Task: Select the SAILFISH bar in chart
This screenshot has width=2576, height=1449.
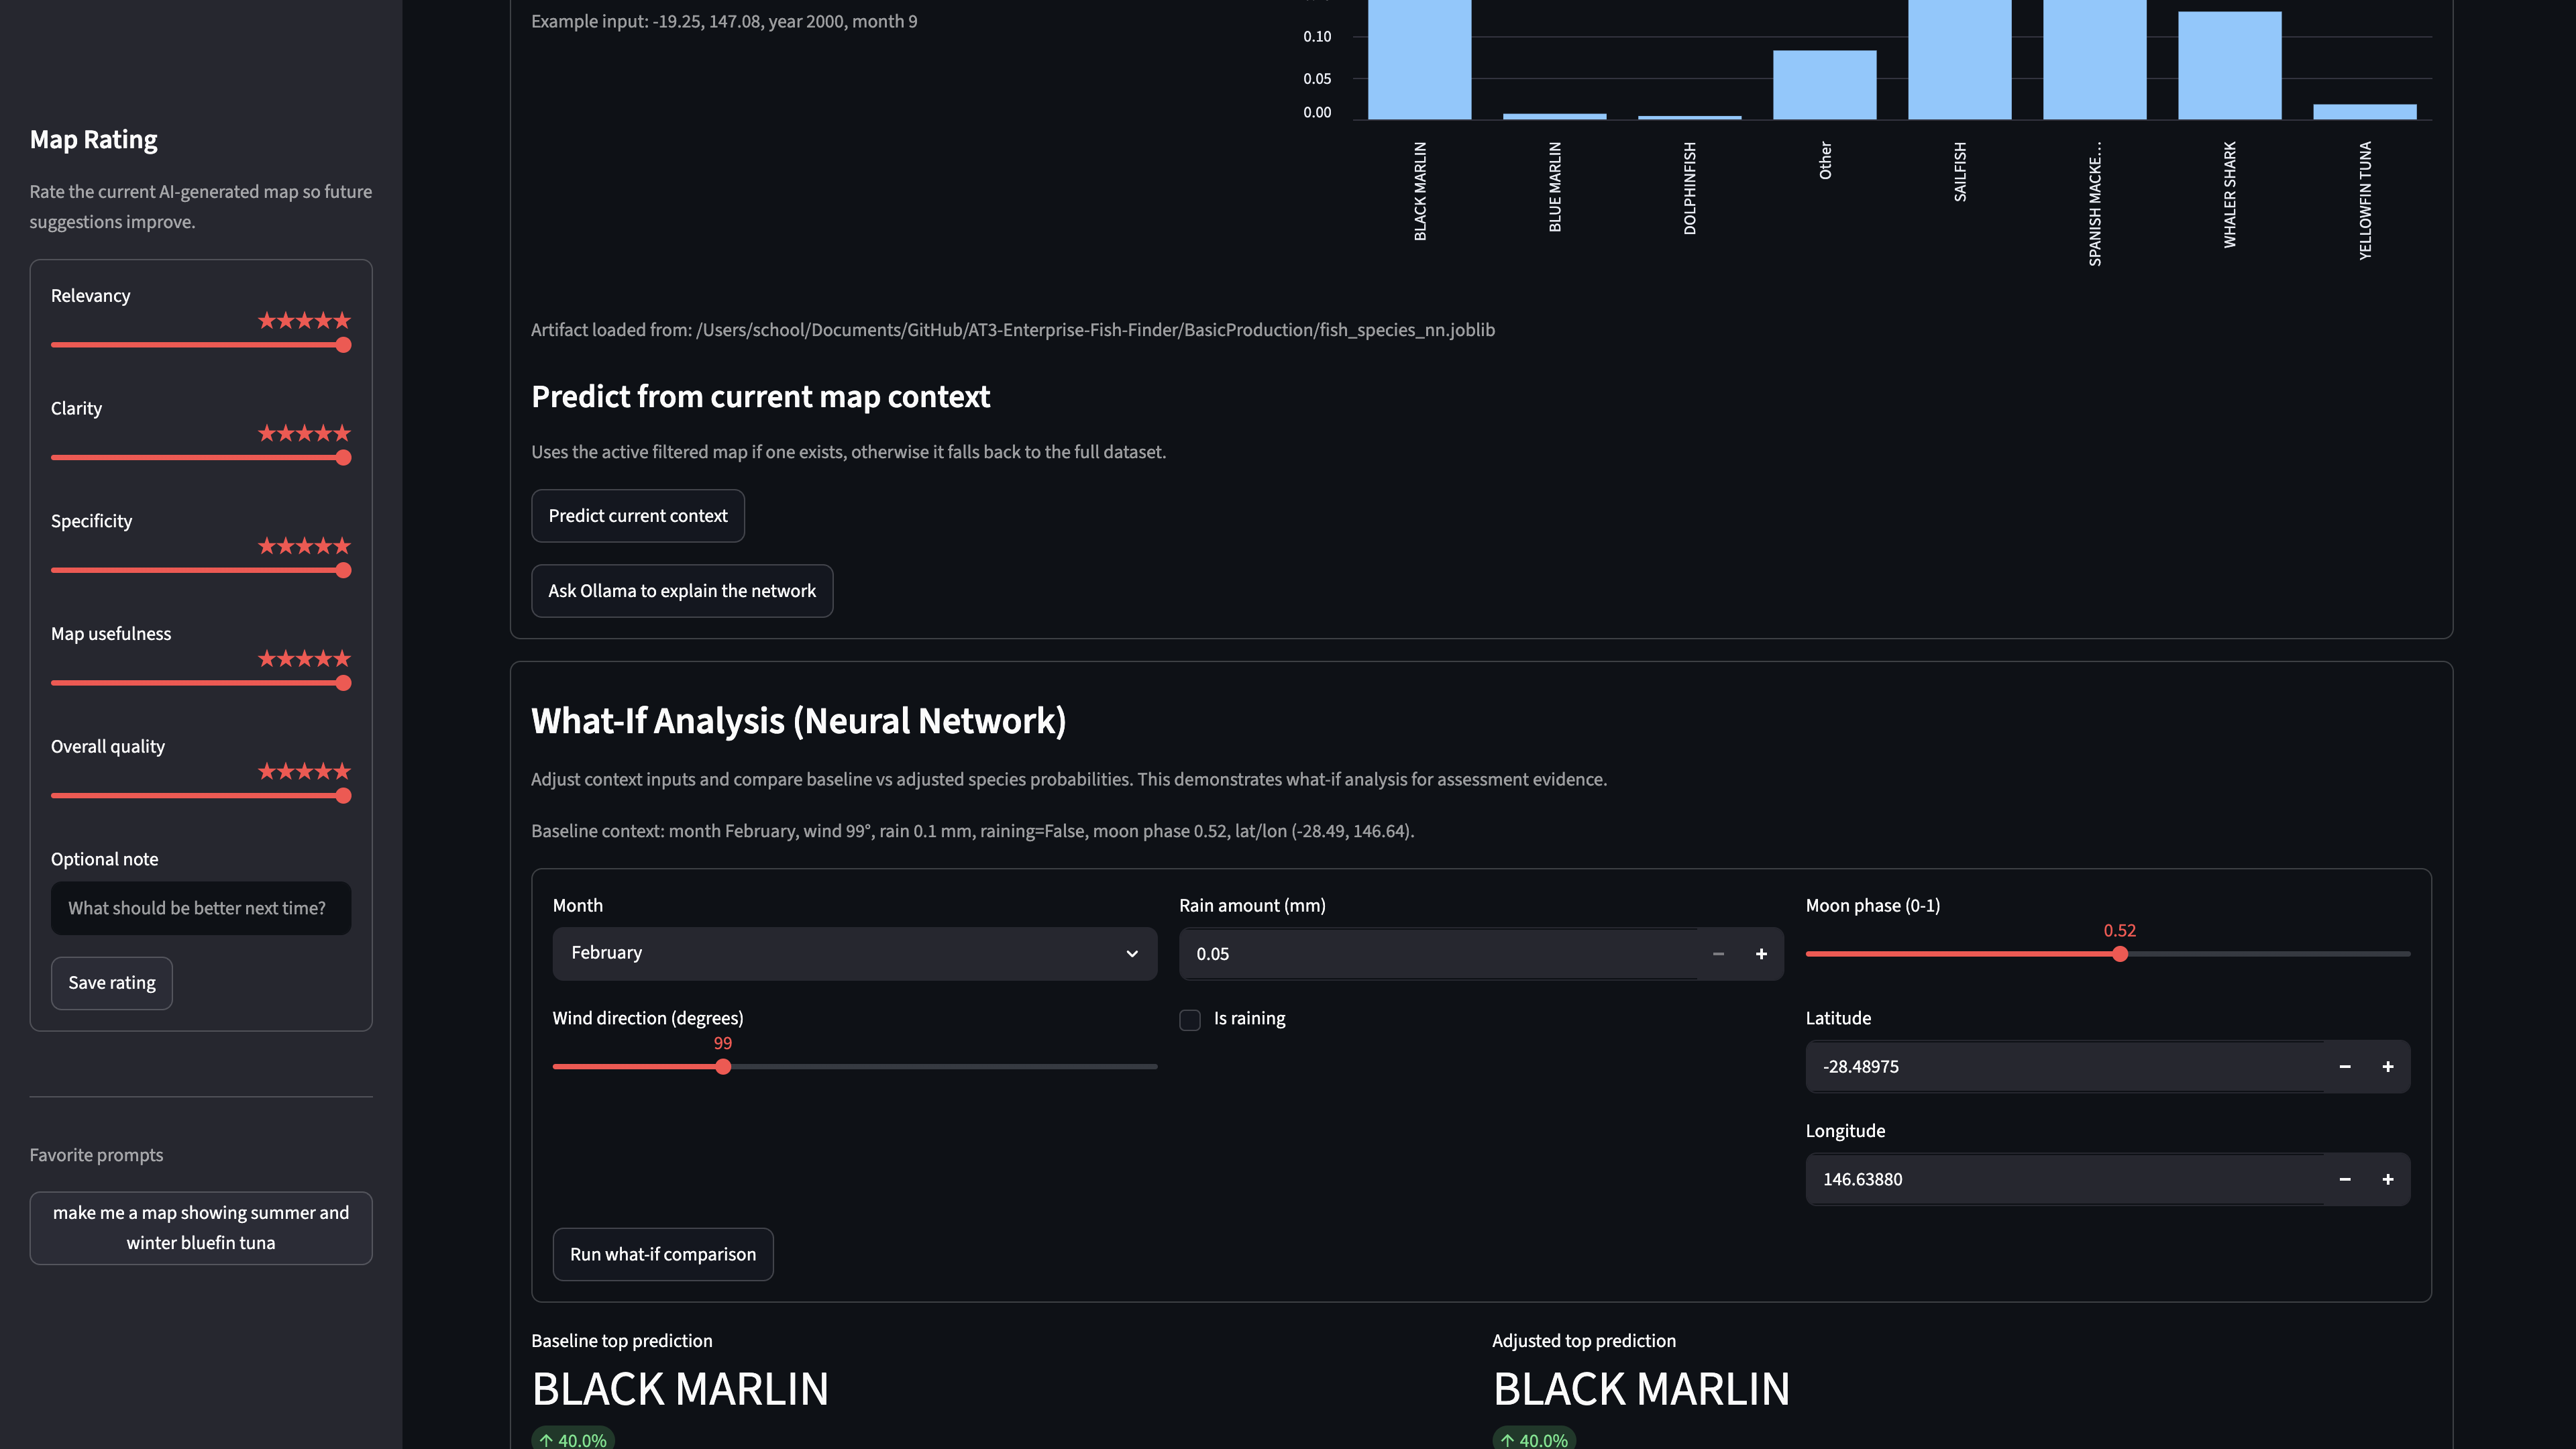Action: tap(1959, 60)
